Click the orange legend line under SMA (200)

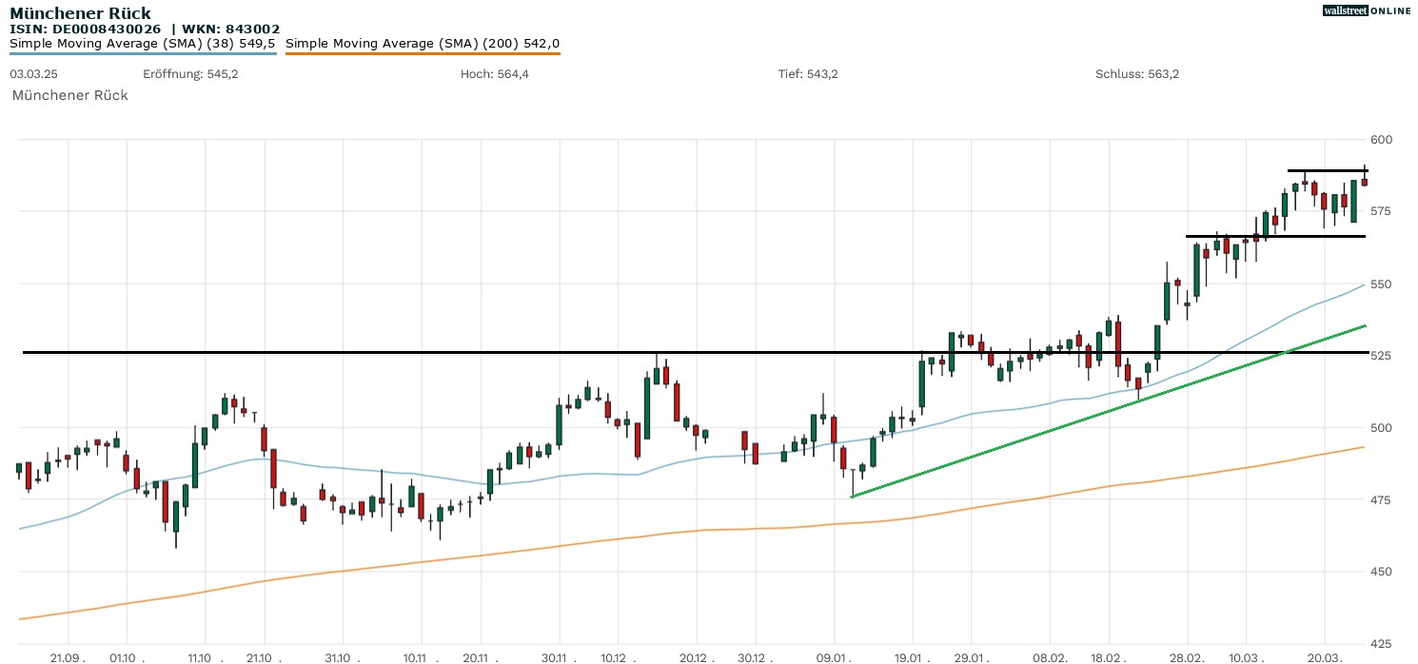pyautogui.click(x=423, y=53)
